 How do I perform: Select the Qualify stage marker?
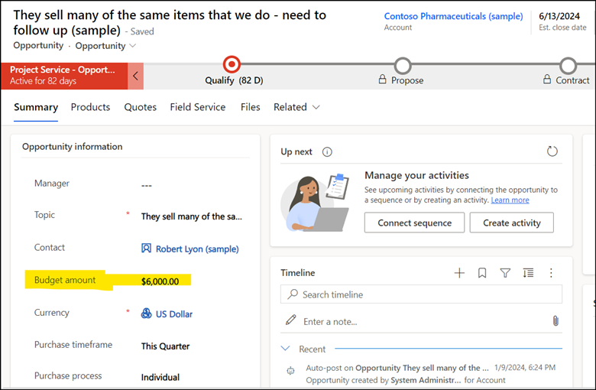point(231,65)
